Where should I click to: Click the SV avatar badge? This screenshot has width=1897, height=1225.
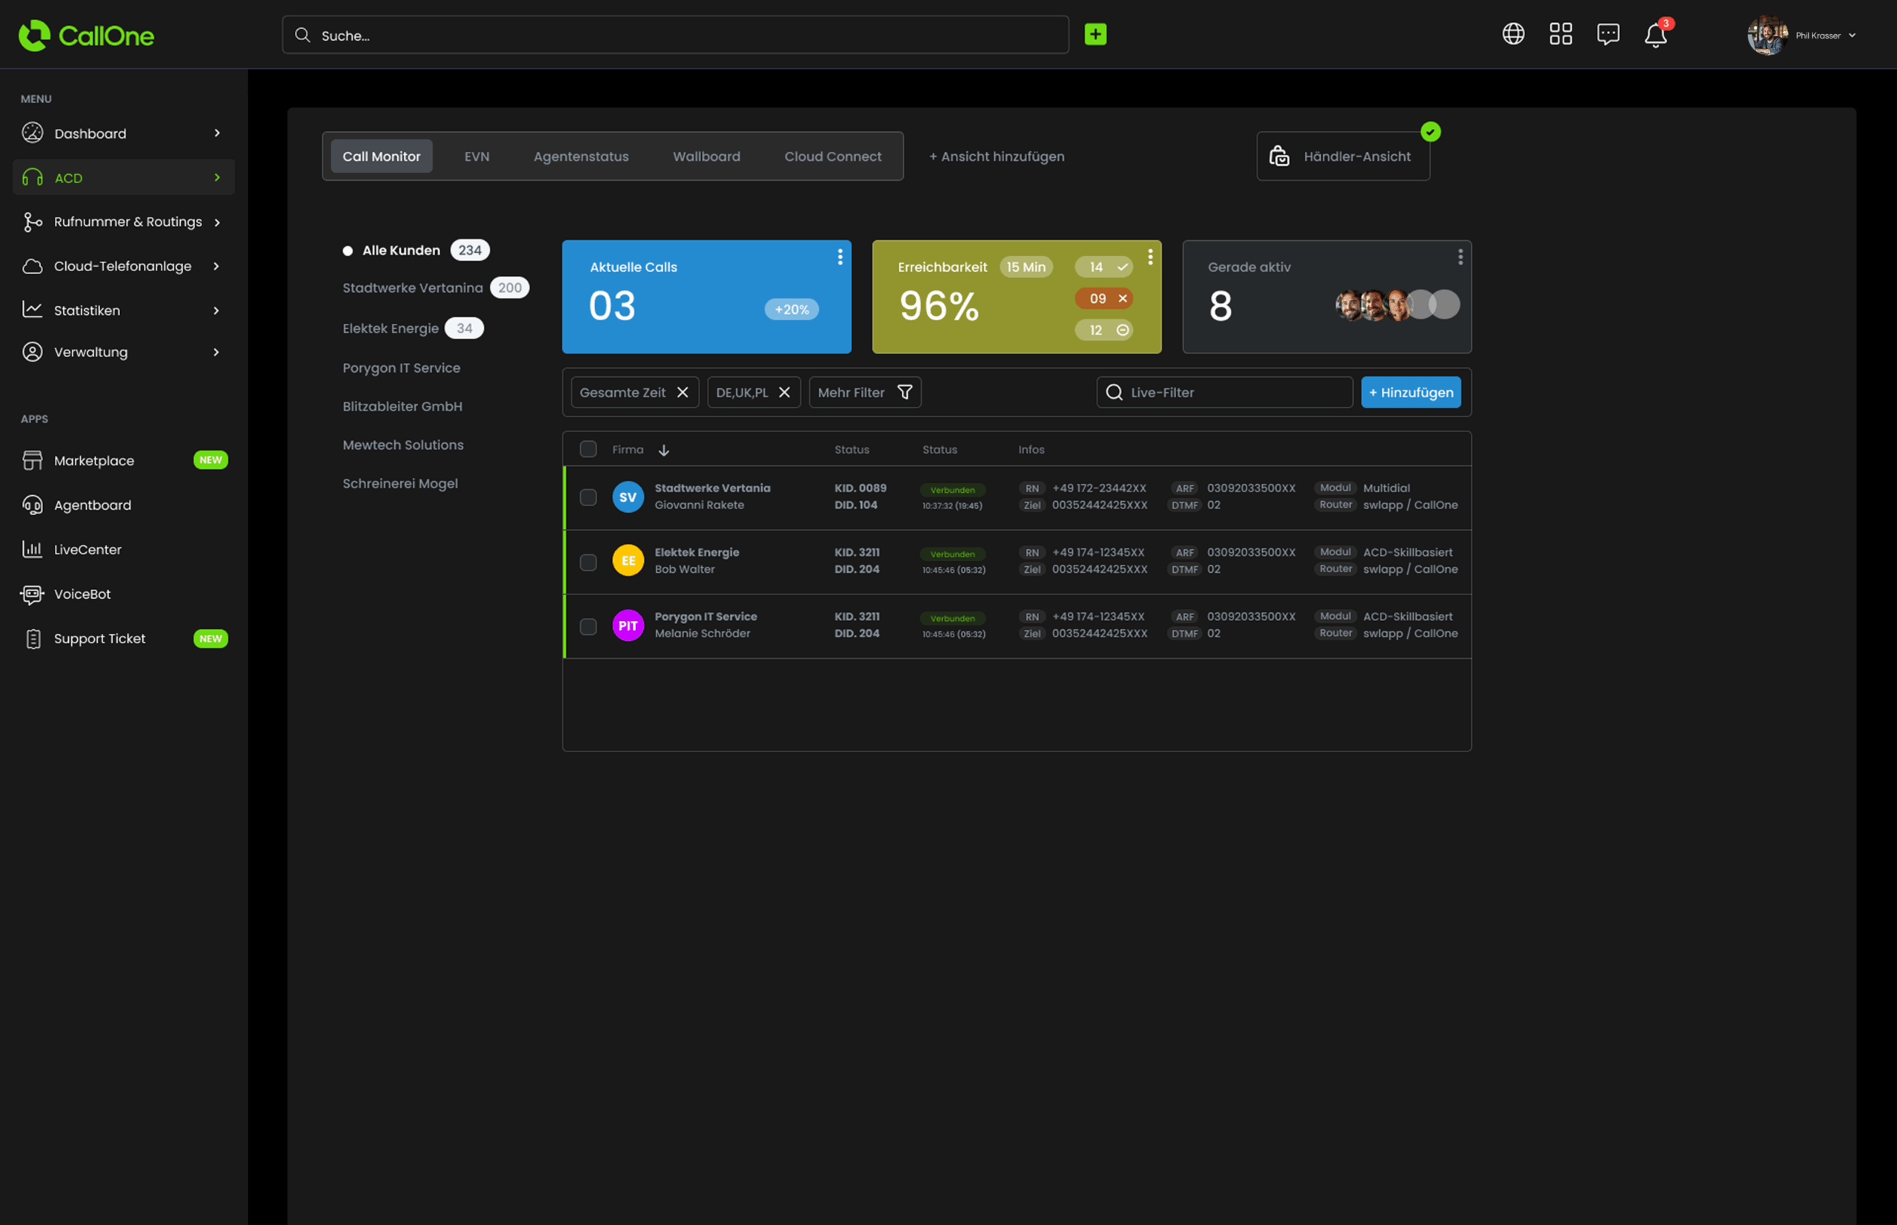[628, 497]
